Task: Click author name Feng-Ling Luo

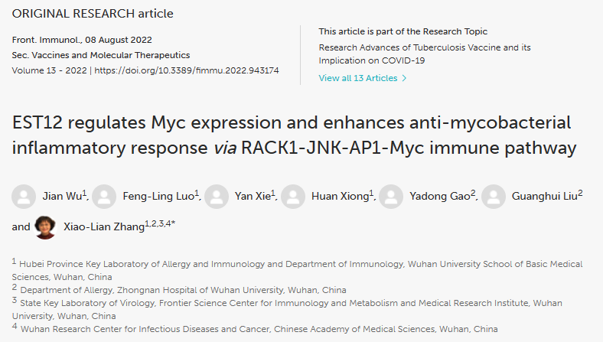Action: 158,196
